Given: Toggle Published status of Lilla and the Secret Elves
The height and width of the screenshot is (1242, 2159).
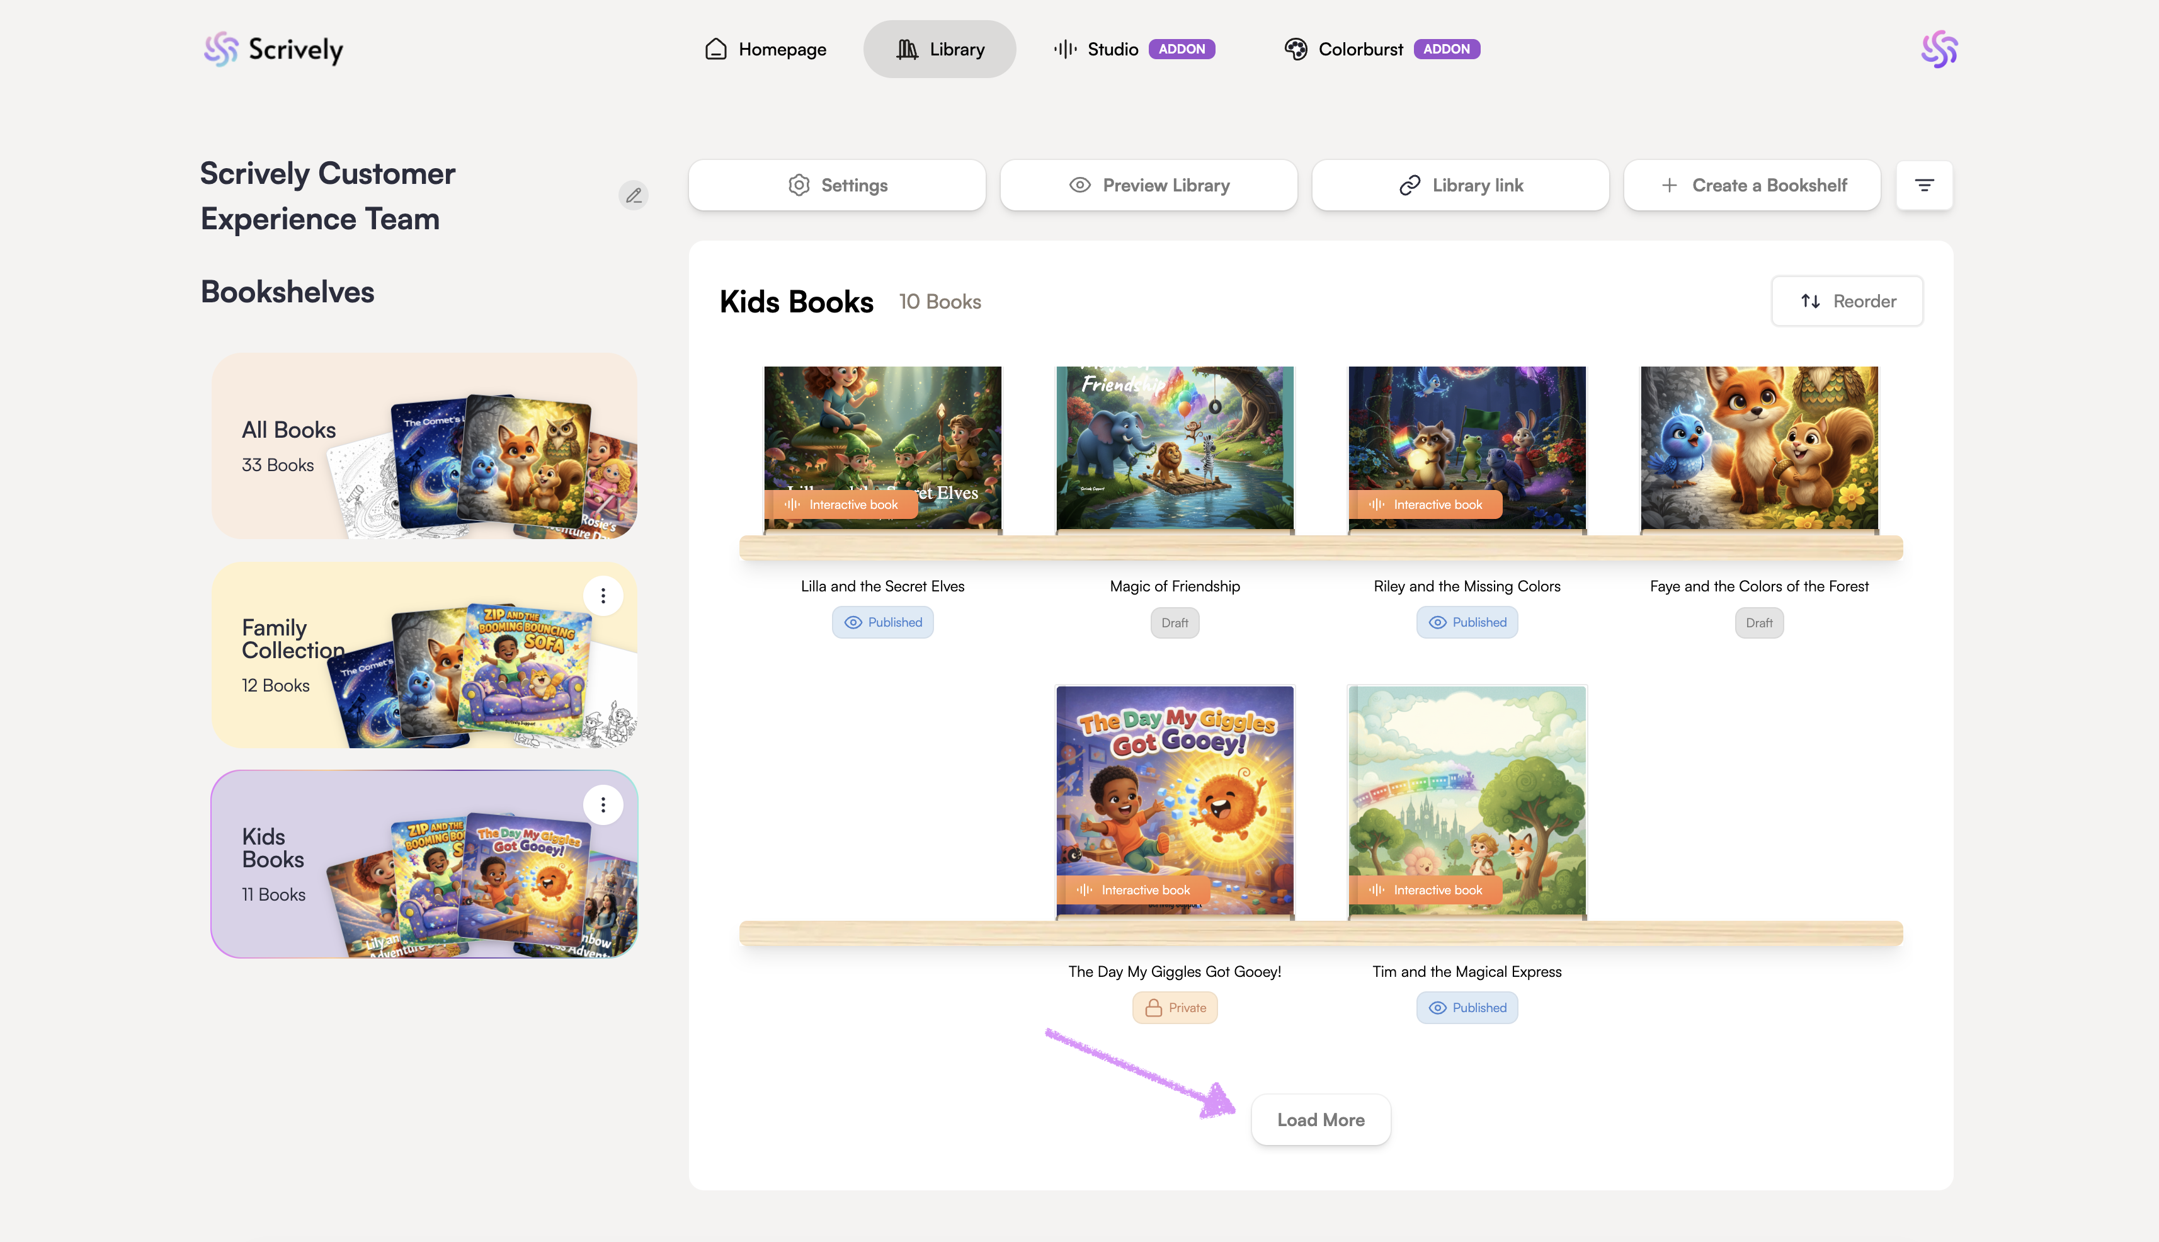Looking at the screenshot, I should 882,623.
